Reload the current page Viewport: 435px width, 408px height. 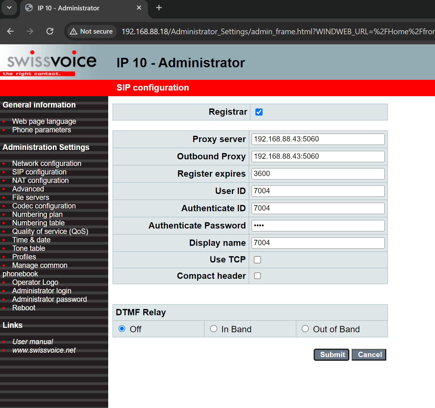click(50, 31)
